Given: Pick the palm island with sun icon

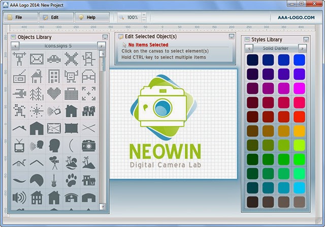Looking at the screenshot, I should [x=71, y=163].
